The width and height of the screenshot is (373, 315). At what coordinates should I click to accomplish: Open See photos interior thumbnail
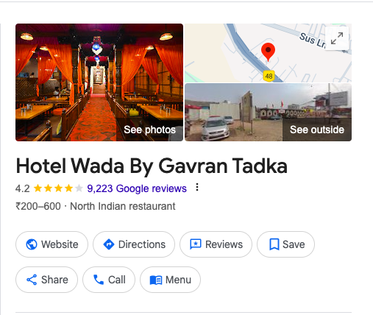click(x=99, y=82)
